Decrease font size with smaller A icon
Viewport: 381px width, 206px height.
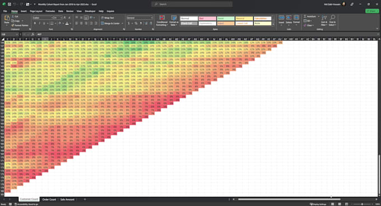click(x=69, y=18)
